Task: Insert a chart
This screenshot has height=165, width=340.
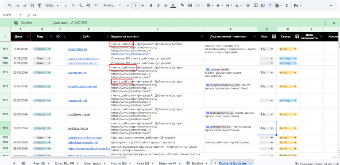Action: (263, 5)
